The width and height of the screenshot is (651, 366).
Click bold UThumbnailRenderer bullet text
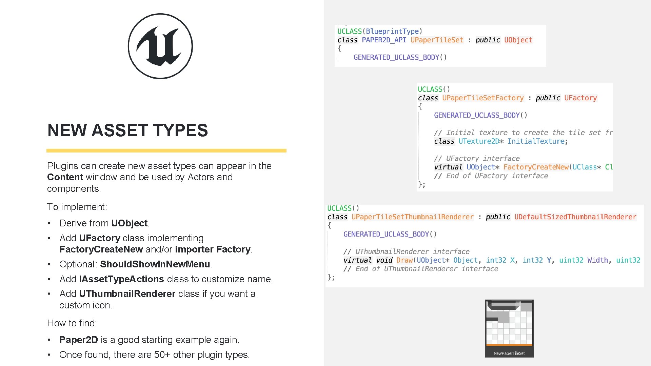[x=127, y=294]
